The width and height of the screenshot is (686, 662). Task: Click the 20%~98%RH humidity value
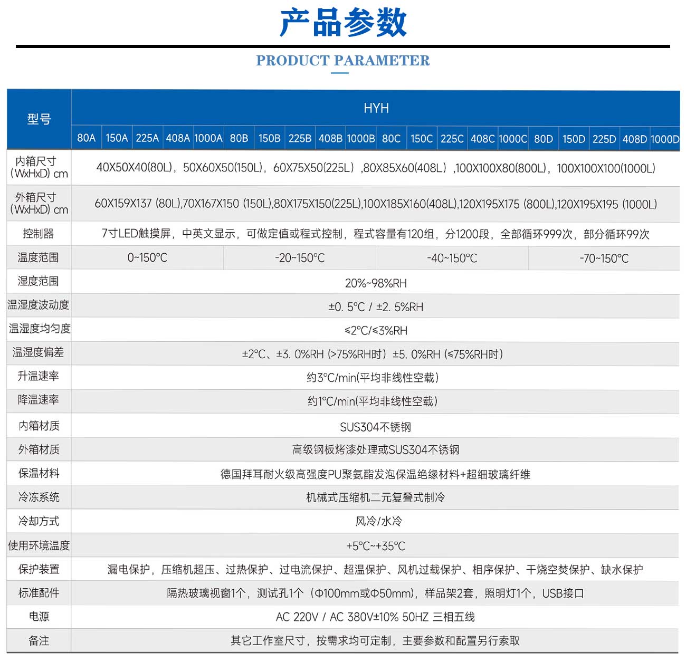(x=376, y=283)
